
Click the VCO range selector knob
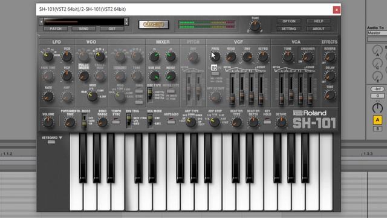pyautogui.click(x=99, y=56)
